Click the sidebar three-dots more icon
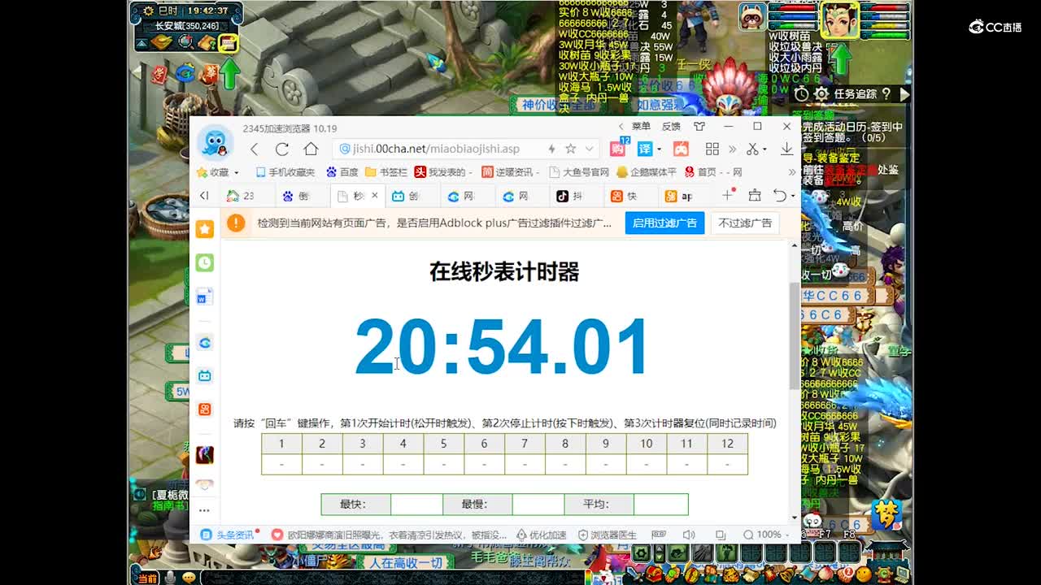 [204, 510]
